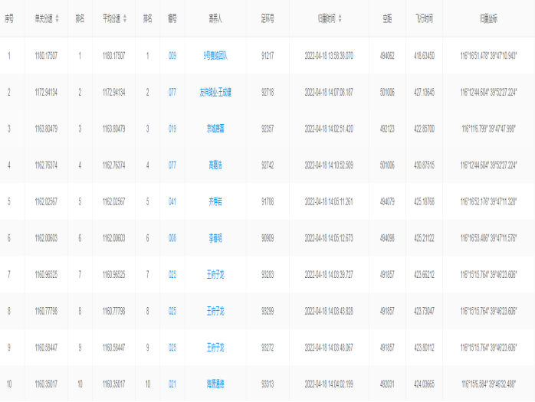Open the owner name link in row 4
The image size is (535, 402).
tap(215, 165)
